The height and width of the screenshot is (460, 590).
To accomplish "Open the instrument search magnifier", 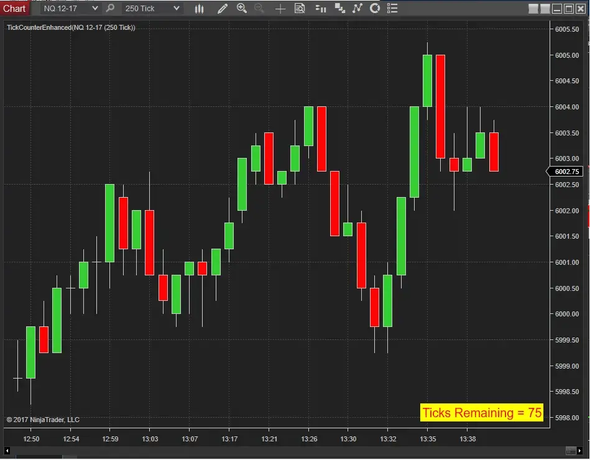I will click(110, 8).
